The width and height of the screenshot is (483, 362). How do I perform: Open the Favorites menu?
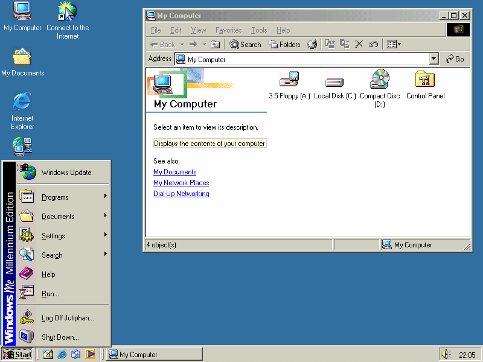[x=229, y=30]
